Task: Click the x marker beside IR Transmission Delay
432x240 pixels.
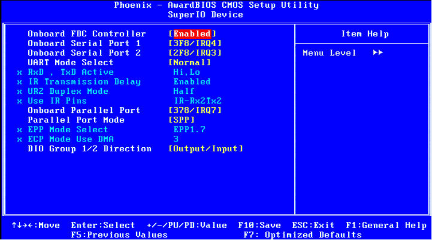Action: (x=20, y=82)
